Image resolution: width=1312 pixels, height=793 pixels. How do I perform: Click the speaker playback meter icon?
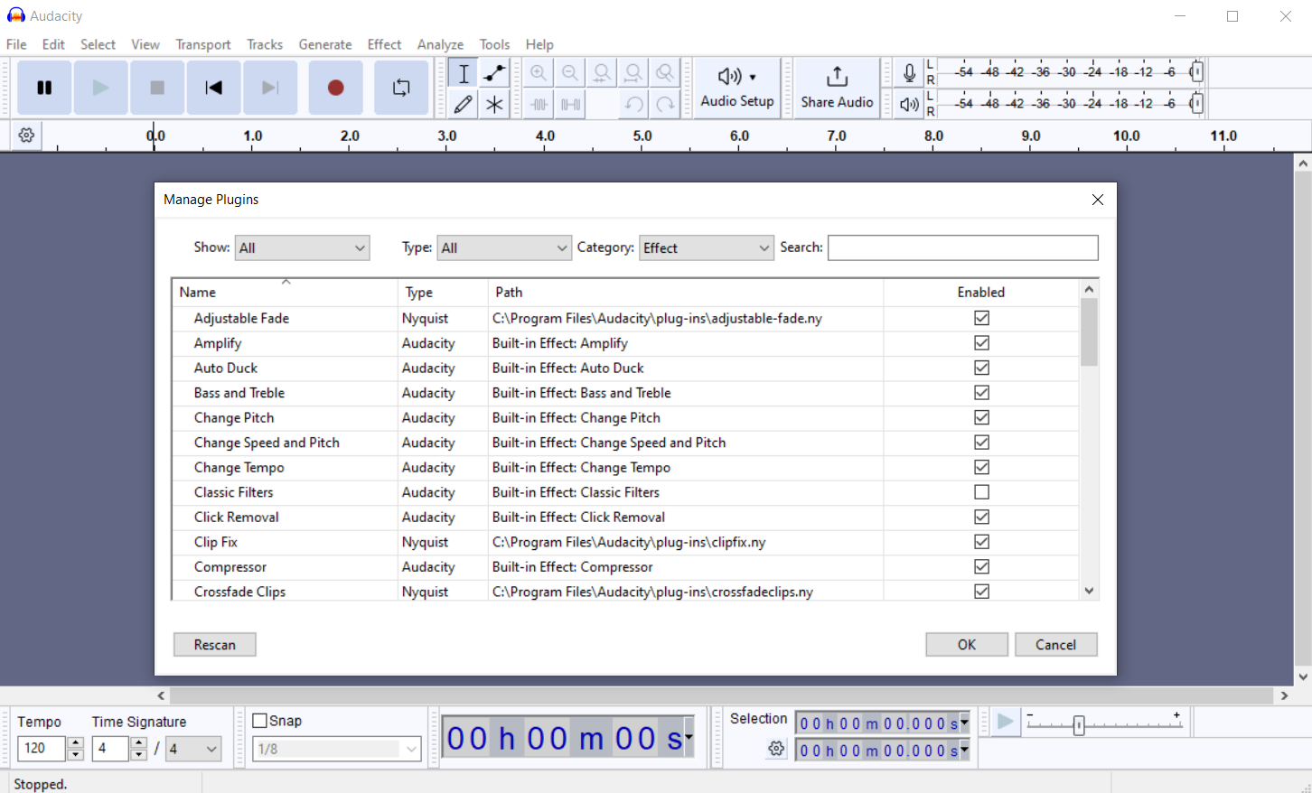pyautogui.click(x=910, y=104)
